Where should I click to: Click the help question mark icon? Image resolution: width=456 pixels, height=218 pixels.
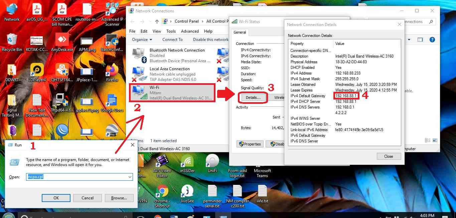(432, 40)
